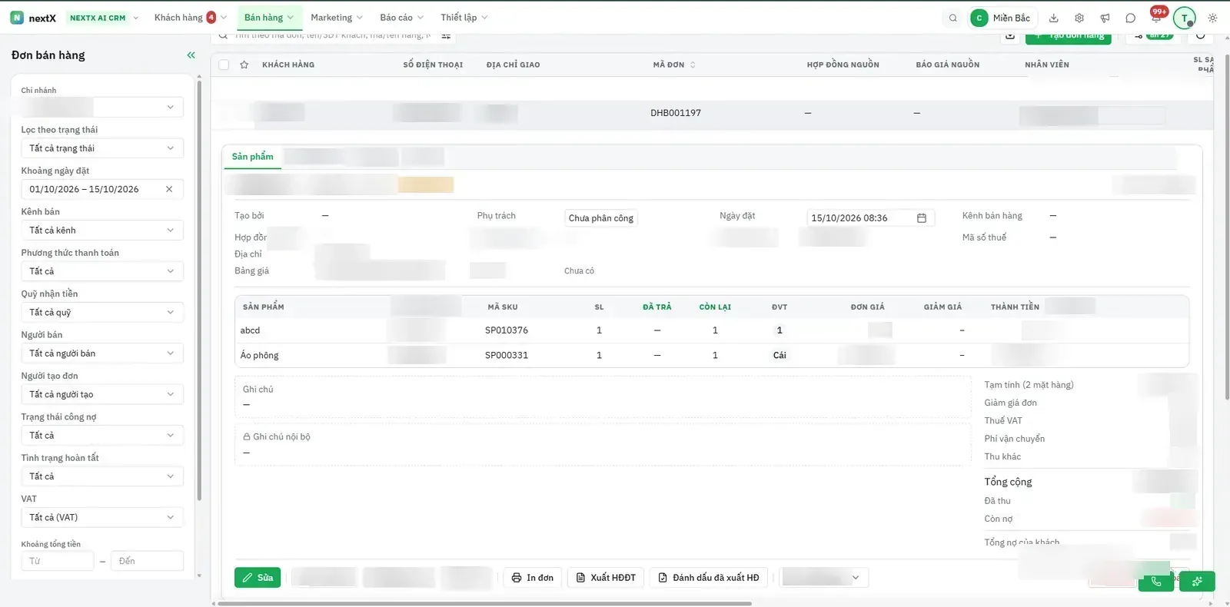Click the green phone call button

(1156, 582)
